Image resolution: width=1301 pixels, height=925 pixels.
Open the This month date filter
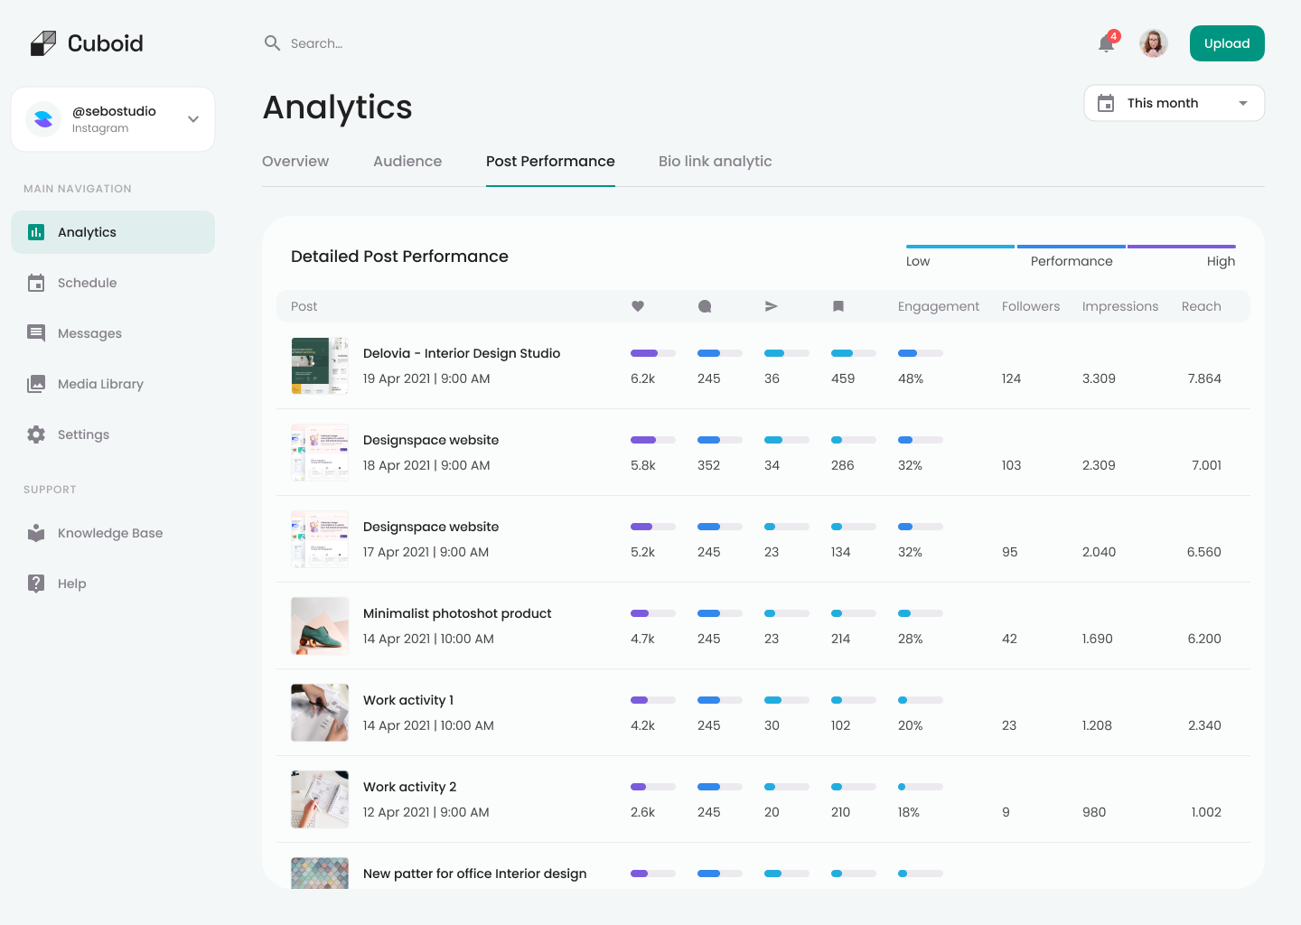[1173, 102]
